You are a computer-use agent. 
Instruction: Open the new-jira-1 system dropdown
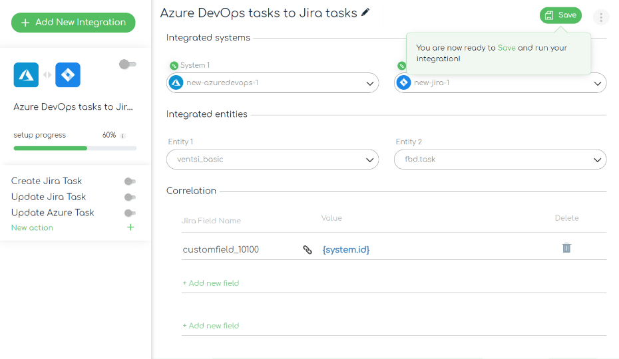(x=500, y=83)
